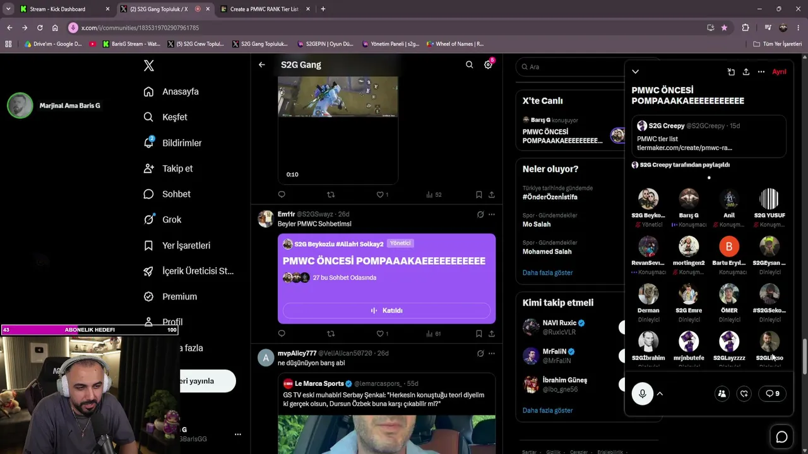808x454 pixels.
Task: Open Yer İşaretleri in the sidebar
Action: pos(177,245)
